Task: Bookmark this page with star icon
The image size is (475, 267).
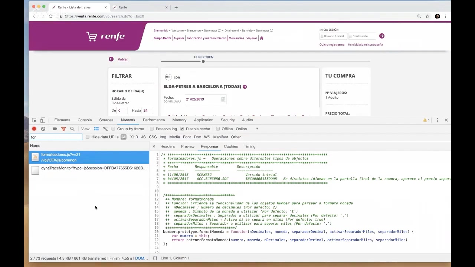Action: click(427, 16)
